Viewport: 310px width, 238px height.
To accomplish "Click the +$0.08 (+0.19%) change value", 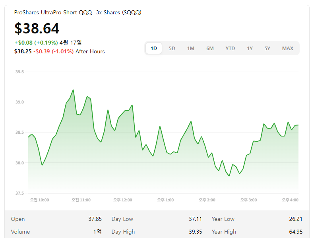I will (36, 43).
